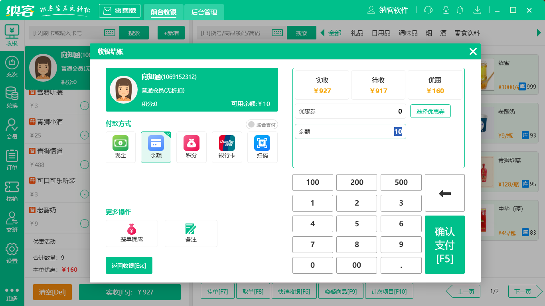Open the notification bell icon

460,10
